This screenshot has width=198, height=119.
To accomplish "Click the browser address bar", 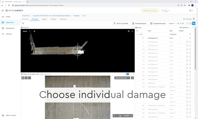I will 93,5.
